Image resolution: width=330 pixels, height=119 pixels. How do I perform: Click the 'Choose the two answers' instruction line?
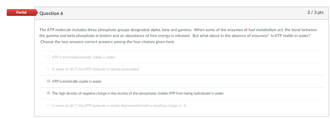[107, 42]
